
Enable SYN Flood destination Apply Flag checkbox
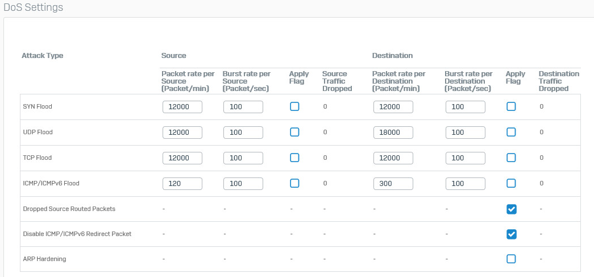coord(511,106)
